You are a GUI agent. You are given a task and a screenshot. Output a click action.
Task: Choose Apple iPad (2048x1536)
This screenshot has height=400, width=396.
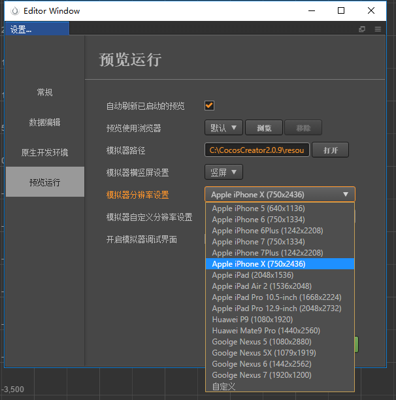pyautogui.click(x=280, y=275)
